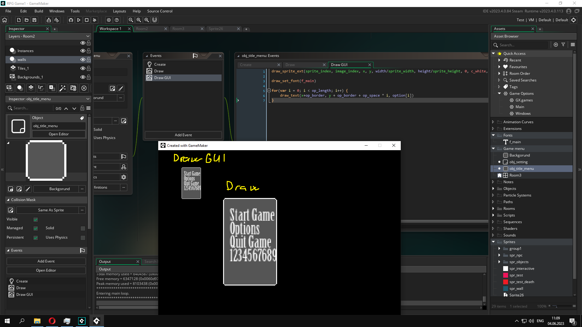Open Game Options gear in toolbar
582x327 pixels.
[x=109, y=20]
